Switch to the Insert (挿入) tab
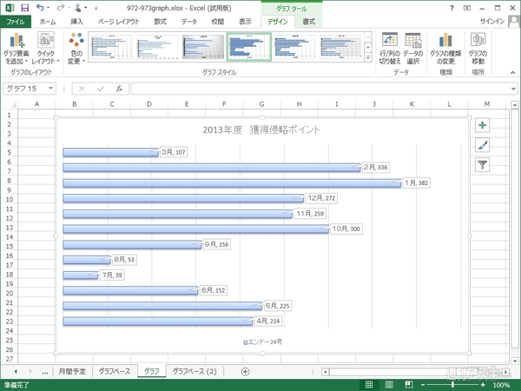521x391 pixels. pos(76,22)
